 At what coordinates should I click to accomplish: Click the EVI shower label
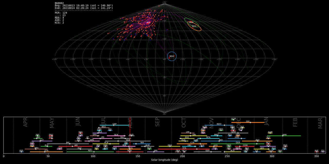[323, 151]
